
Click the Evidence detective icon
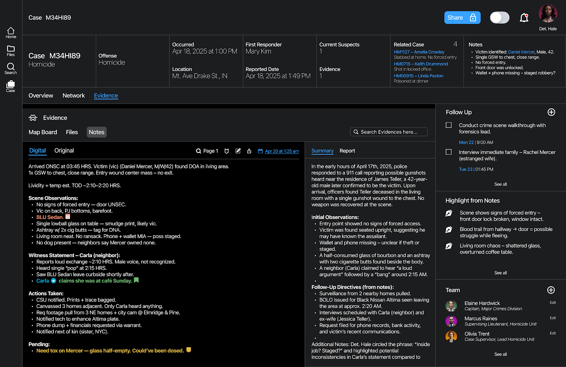pyautogui.click(x=33, y=118)
